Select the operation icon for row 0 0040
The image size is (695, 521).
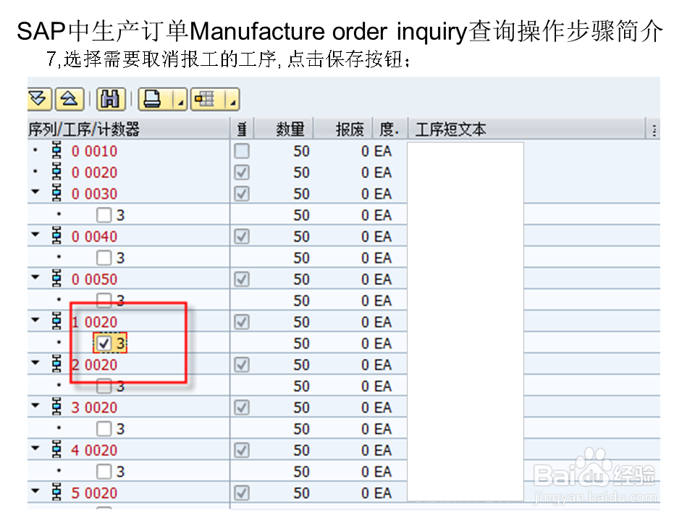(56, 236)
